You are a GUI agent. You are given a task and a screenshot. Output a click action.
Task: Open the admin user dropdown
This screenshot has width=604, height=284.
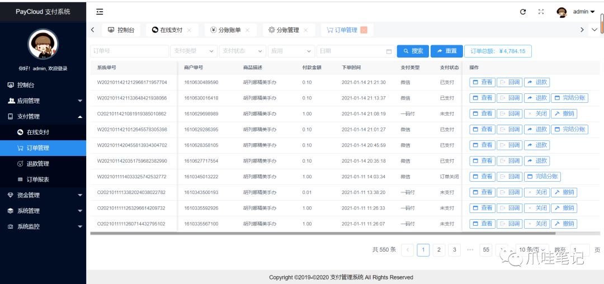pyautogui.click(x=584, y=12)
